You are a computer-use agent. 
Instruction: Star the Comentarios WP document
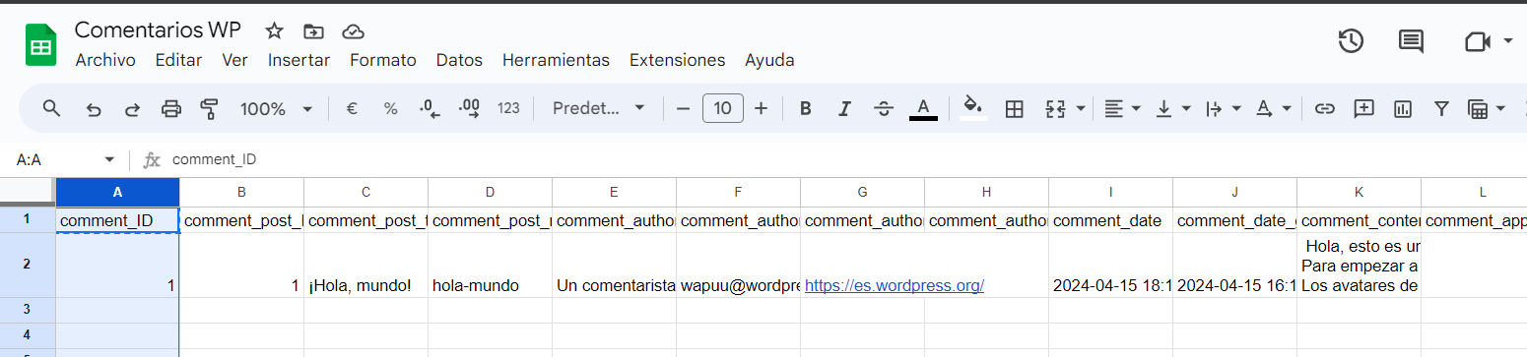pyautogui.click(x=275, y=30)
